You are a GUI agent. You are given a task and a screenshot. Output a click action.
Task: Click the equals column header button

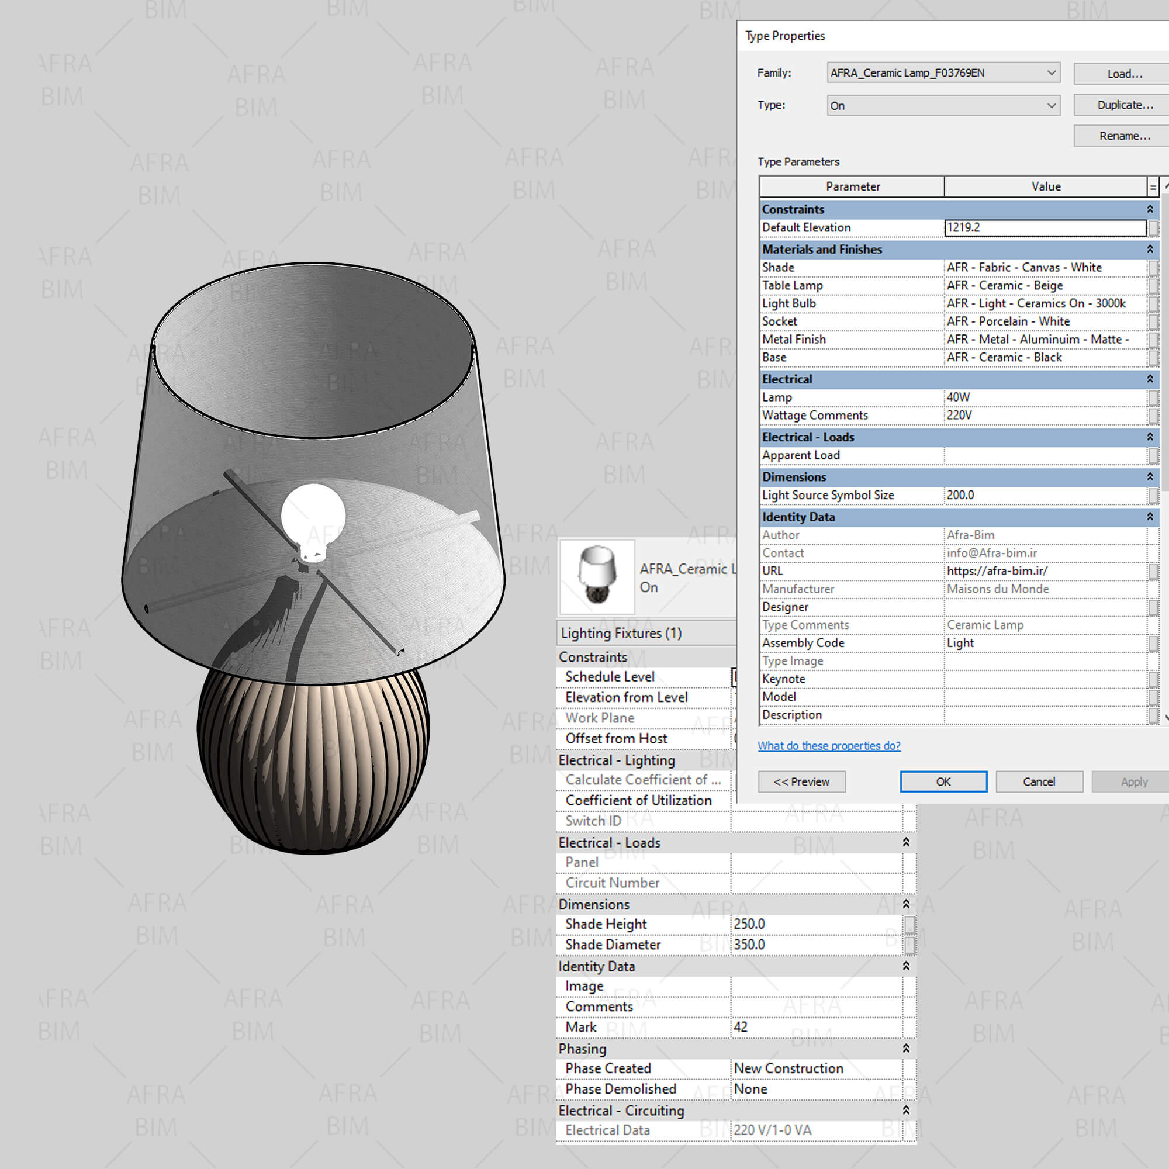(1153, 187)
